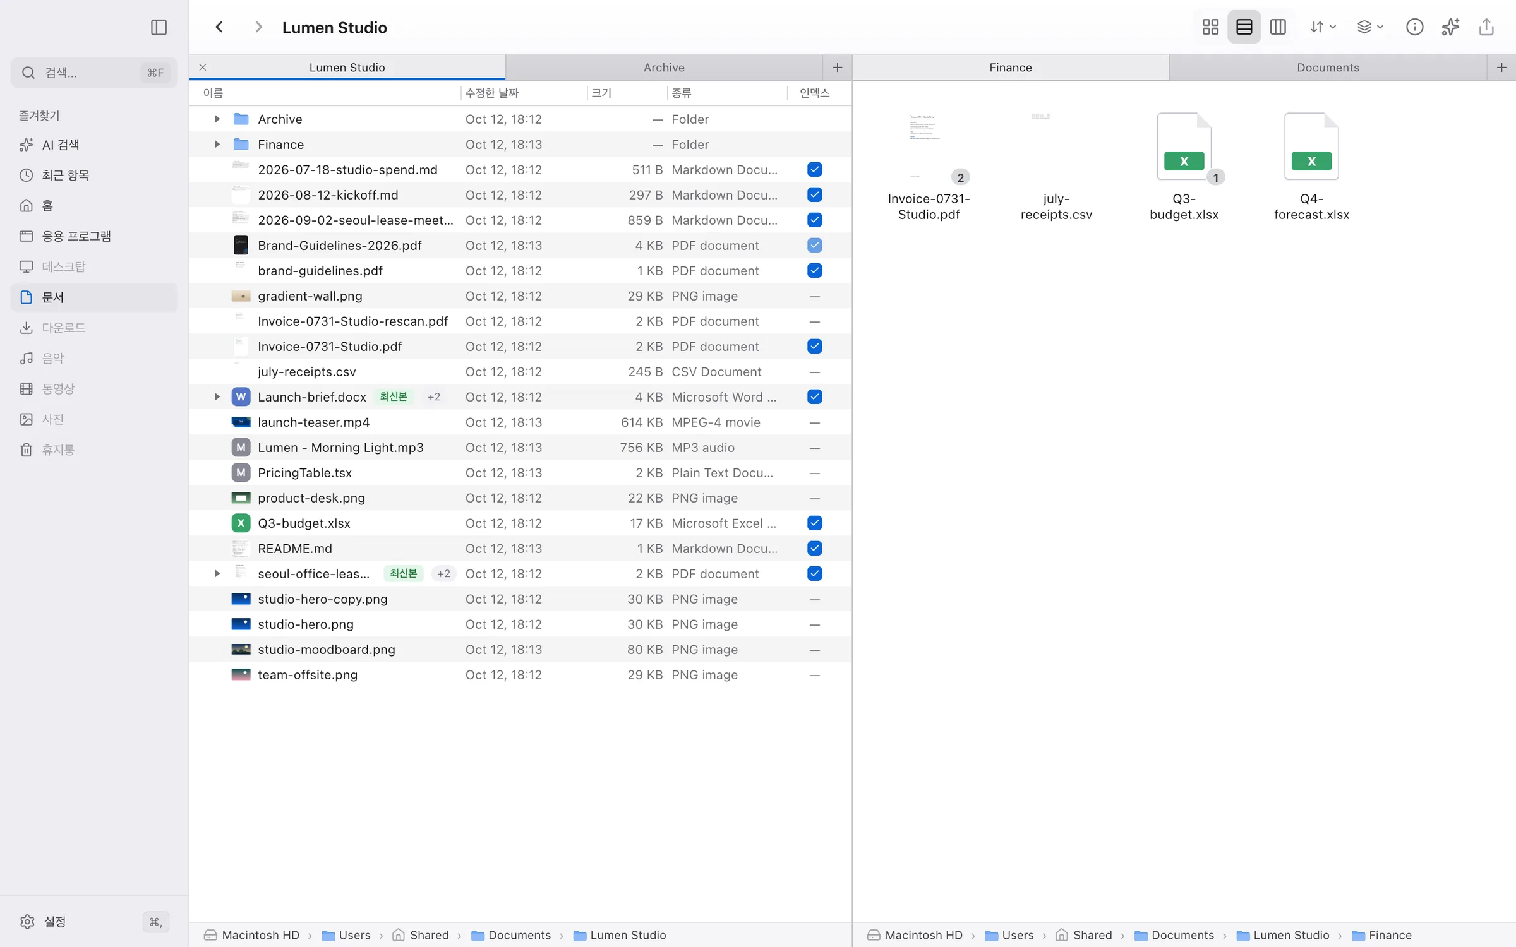Switch to the Archive tab
Image resolution: width=1516 pixels, height=947 pixels.
pyautogui.click(x=664, y=68)
